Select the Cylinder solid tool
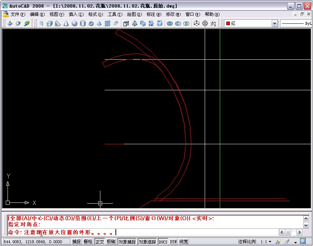The image size is (313, 246). click(83, 23)
